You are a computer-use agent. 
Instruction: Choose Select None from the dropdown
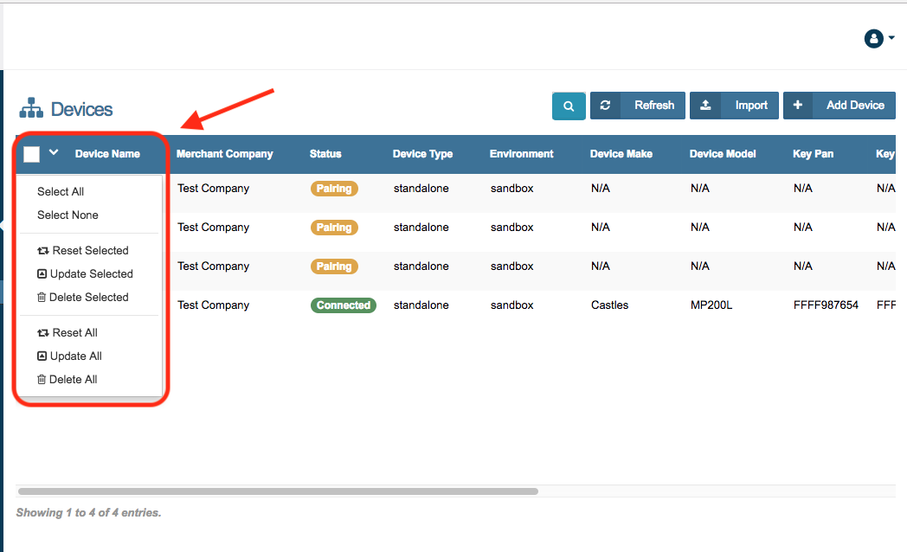tap(68, 215)
